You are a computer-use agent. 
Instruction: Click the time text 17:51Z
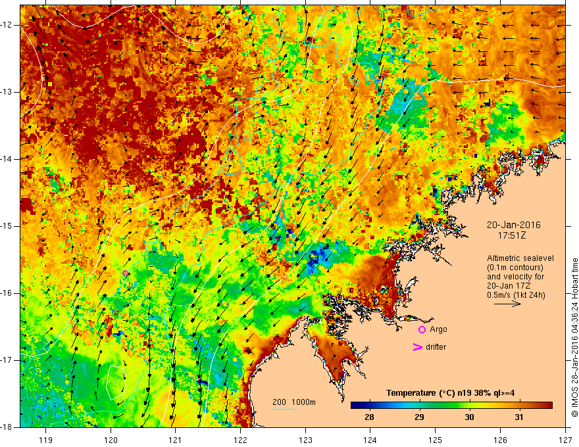[511, 235]
